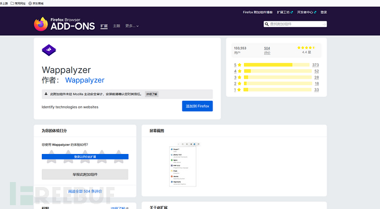Filter reviews by 2 stars row
Viewport: 380px width, 209px height.
pyautogui.click(x=276, y=84)
